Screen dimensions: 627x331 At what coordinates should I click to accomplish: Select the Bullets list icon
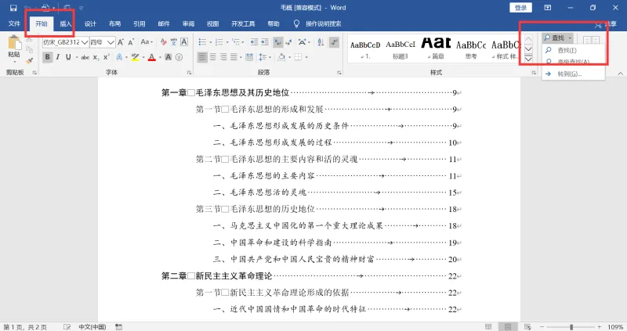(x=203, y=42)
